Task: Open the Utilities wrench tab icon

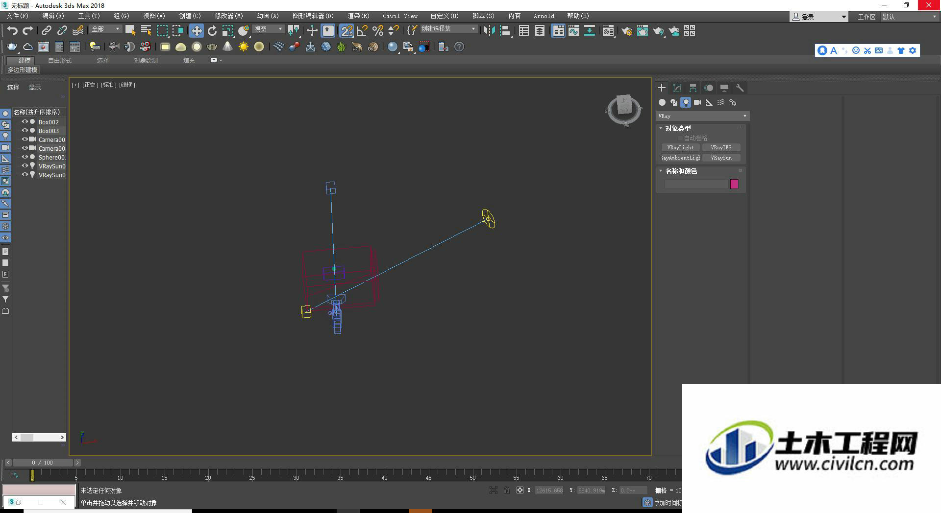Action: coord(740,88)
